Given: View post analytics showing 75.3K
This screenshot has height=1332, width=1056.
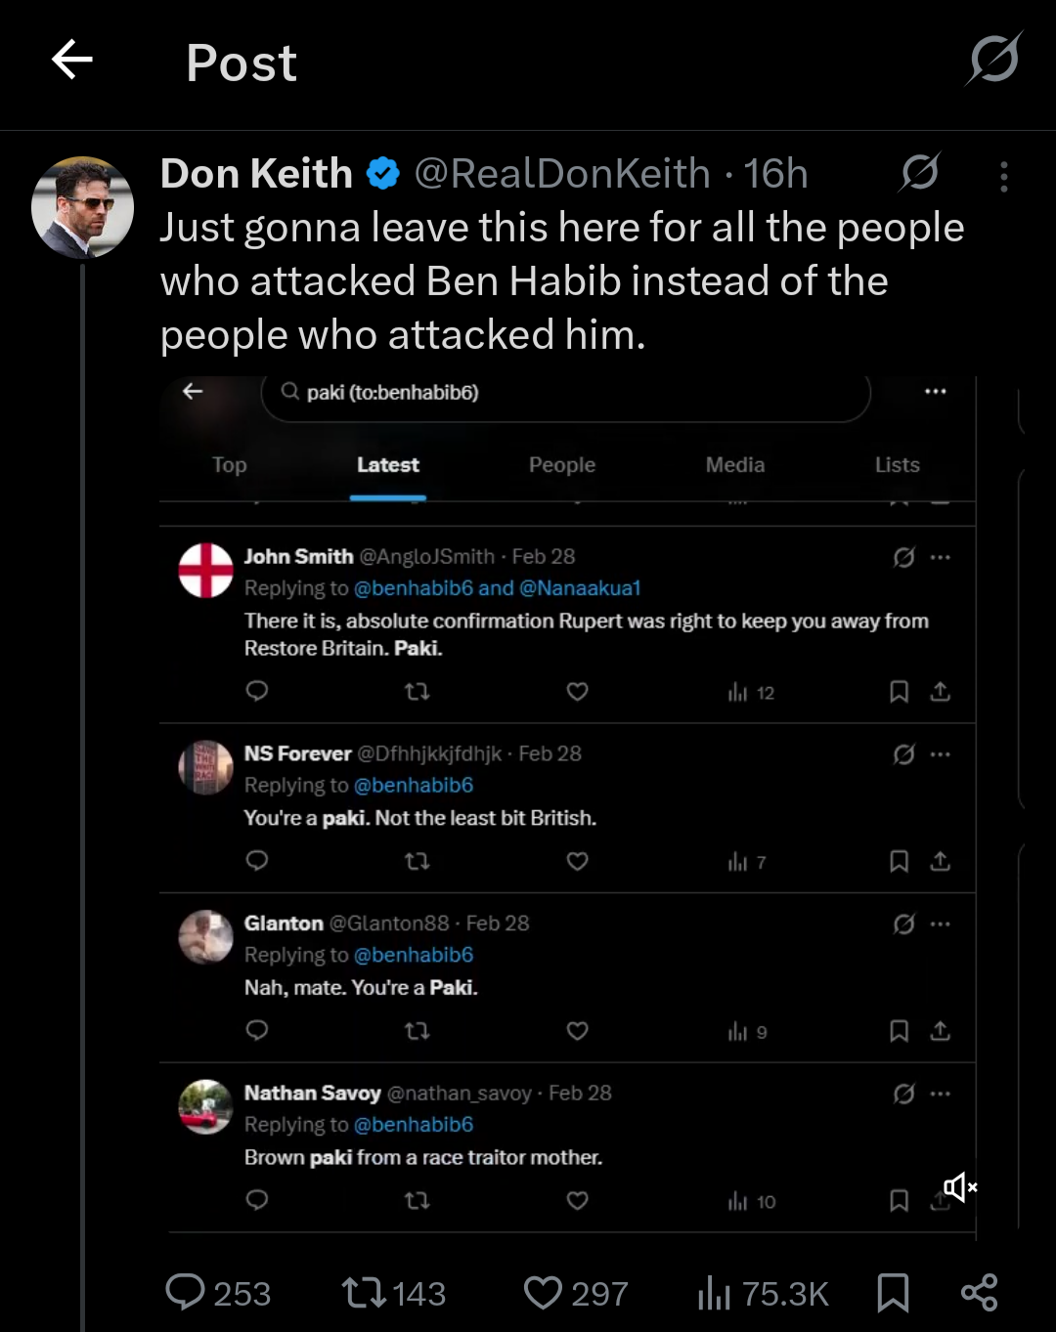Looking at the screenshot, I should [x=763, y=1293].
